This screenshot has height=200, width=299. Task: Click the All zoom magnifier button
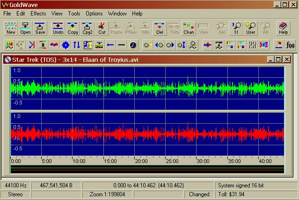point(265,28)
